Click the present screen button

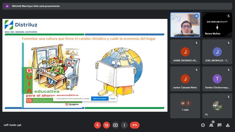pyautogui.click(x=115, y=125)
